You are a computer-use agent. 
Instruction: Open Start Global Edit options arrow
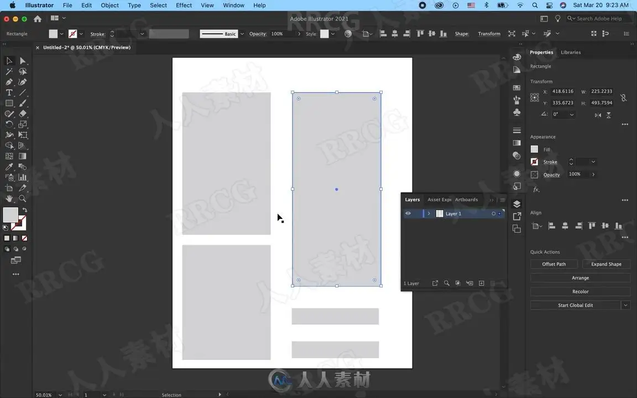click(625, 305)
